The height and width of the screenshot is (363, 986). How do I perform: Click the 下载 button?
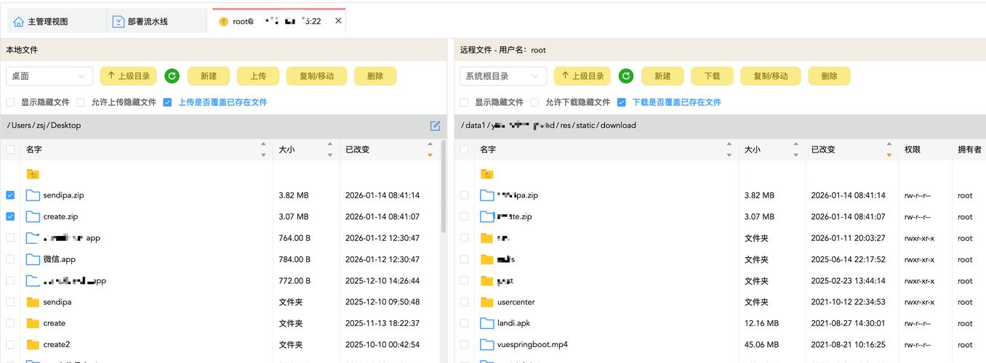coord(712,76)
